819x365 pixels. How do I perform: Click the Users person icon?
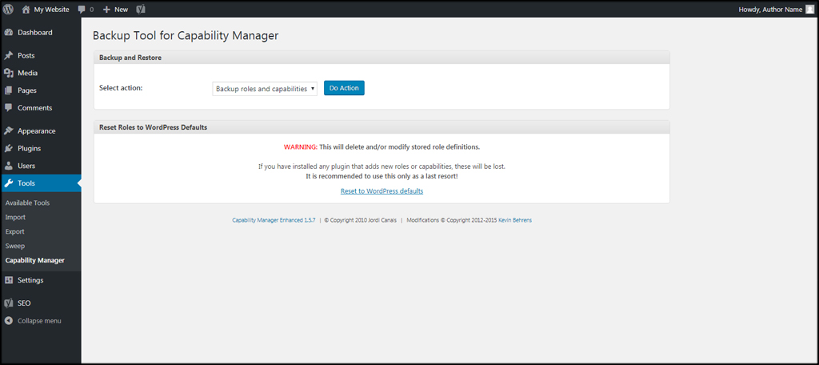(8, 166)
